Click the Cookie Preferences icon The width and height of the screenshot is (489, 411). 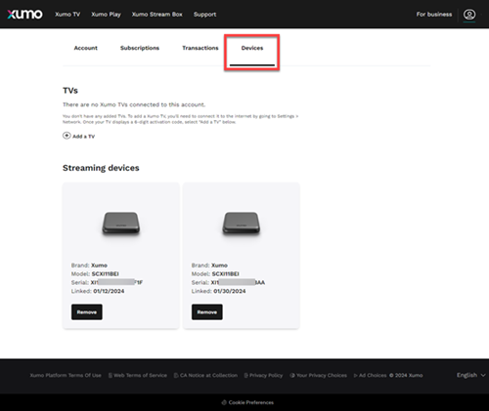click(224, 402)
